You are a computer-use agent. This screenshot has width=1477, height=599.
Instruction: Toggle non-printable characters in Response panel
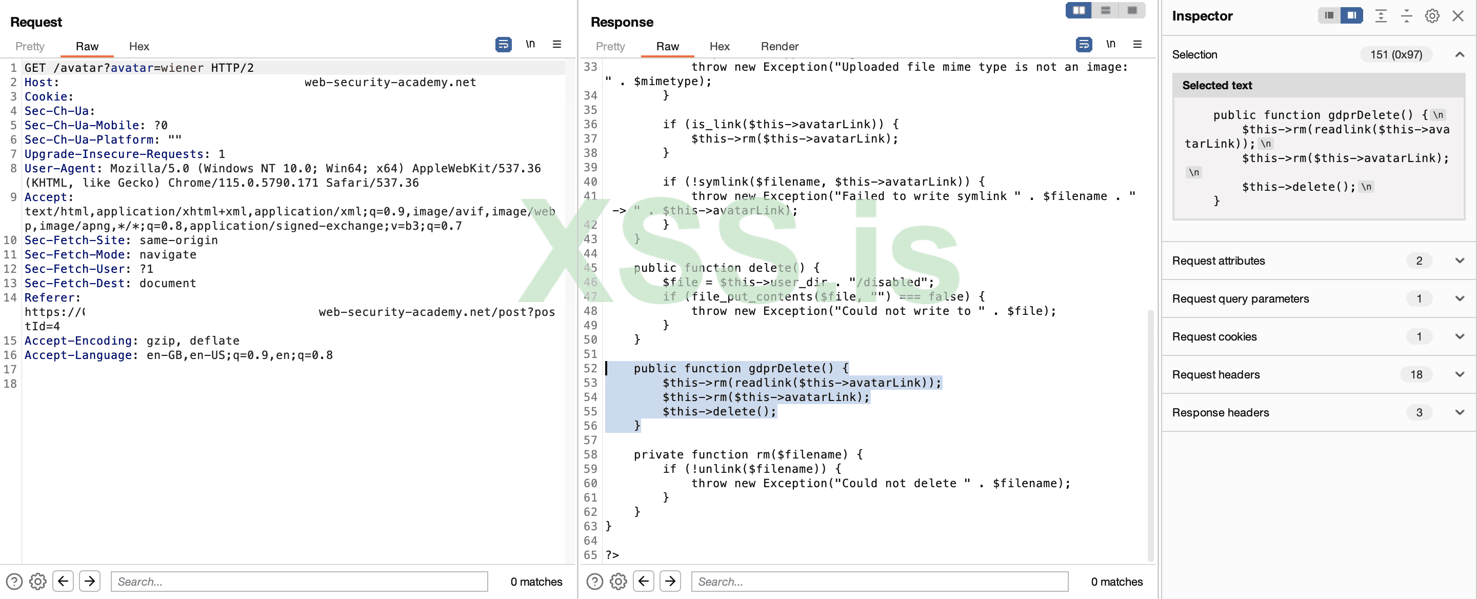(x=1110, y=44)
